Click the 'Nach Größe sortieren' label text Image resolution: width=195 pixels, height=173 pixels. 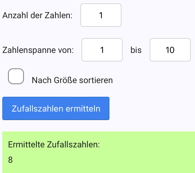(x=72, y=80)
